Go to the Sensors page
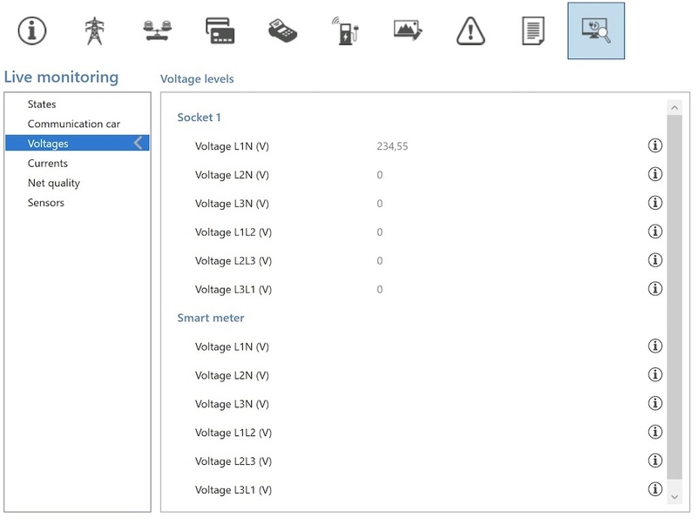This screenshot has height=524, width=697. [46, 203]
